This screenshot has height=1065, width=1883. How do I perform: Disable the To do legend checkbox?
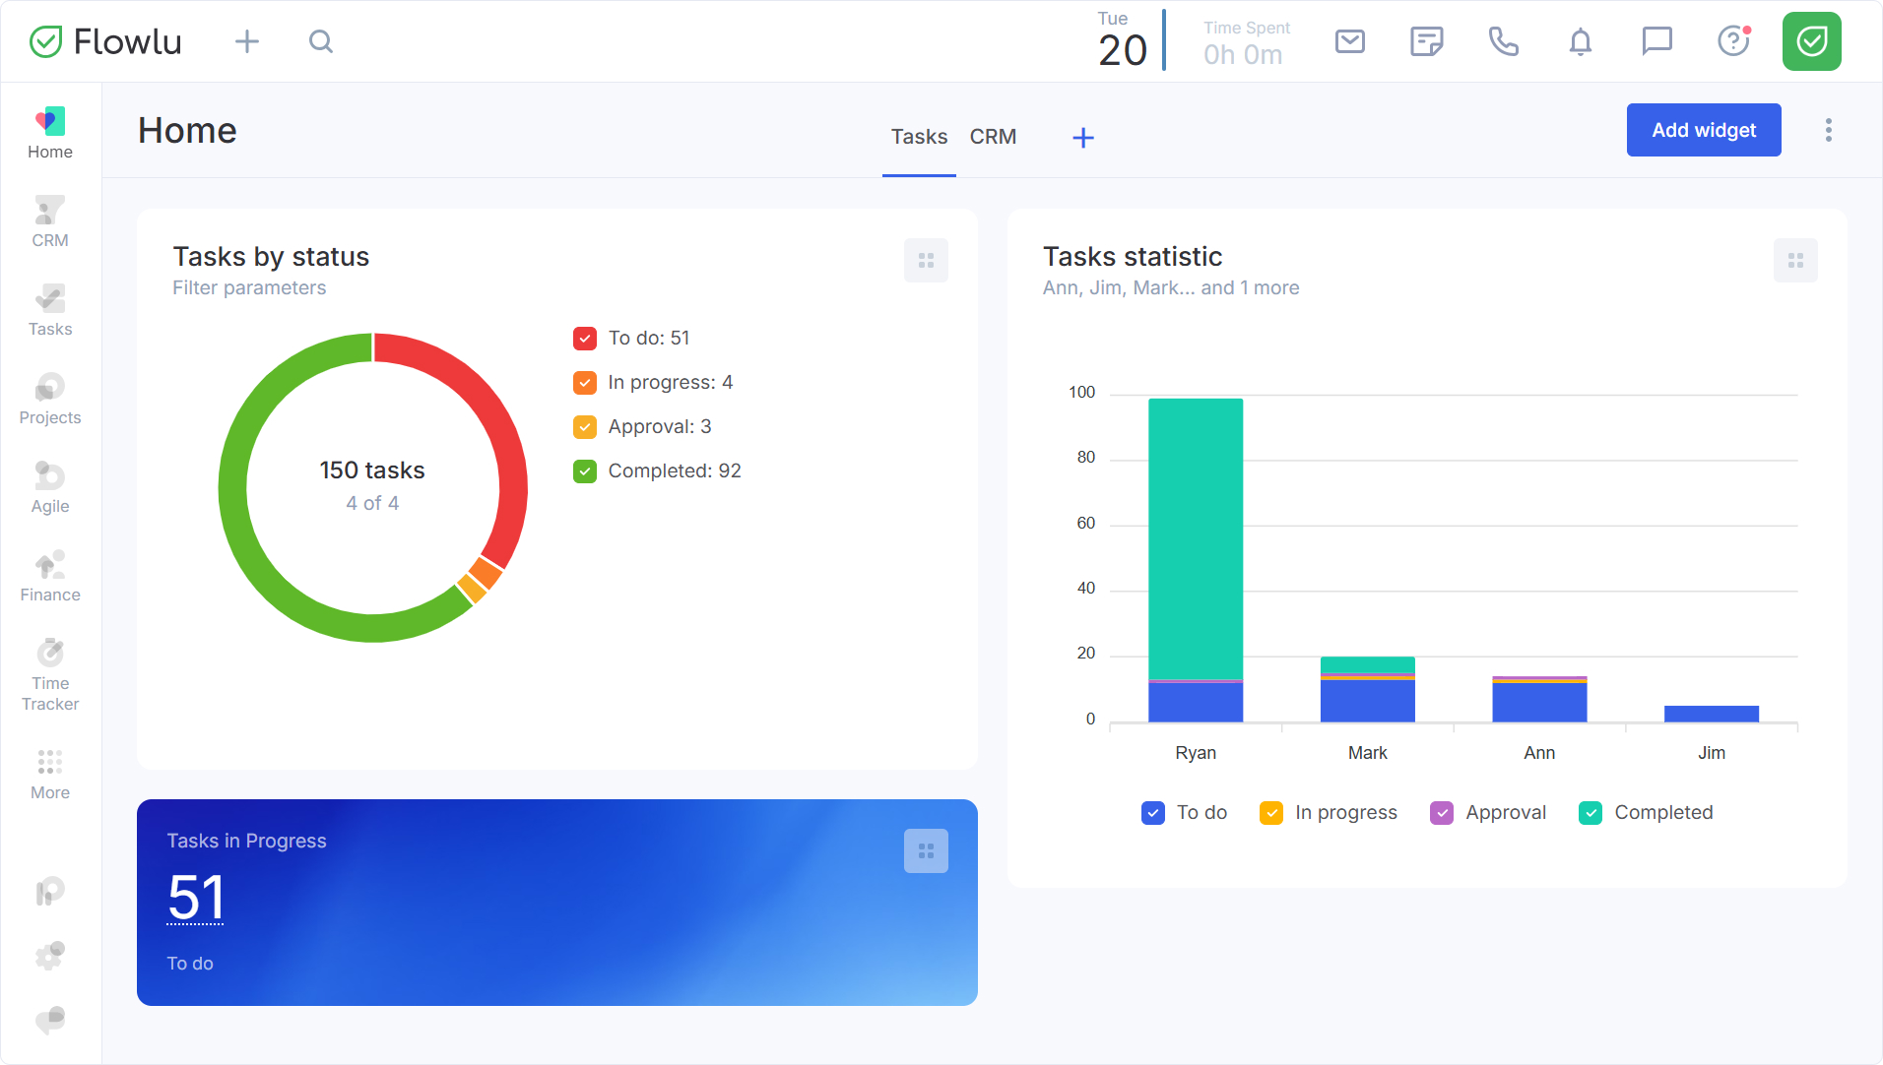tap(1152, 813)
